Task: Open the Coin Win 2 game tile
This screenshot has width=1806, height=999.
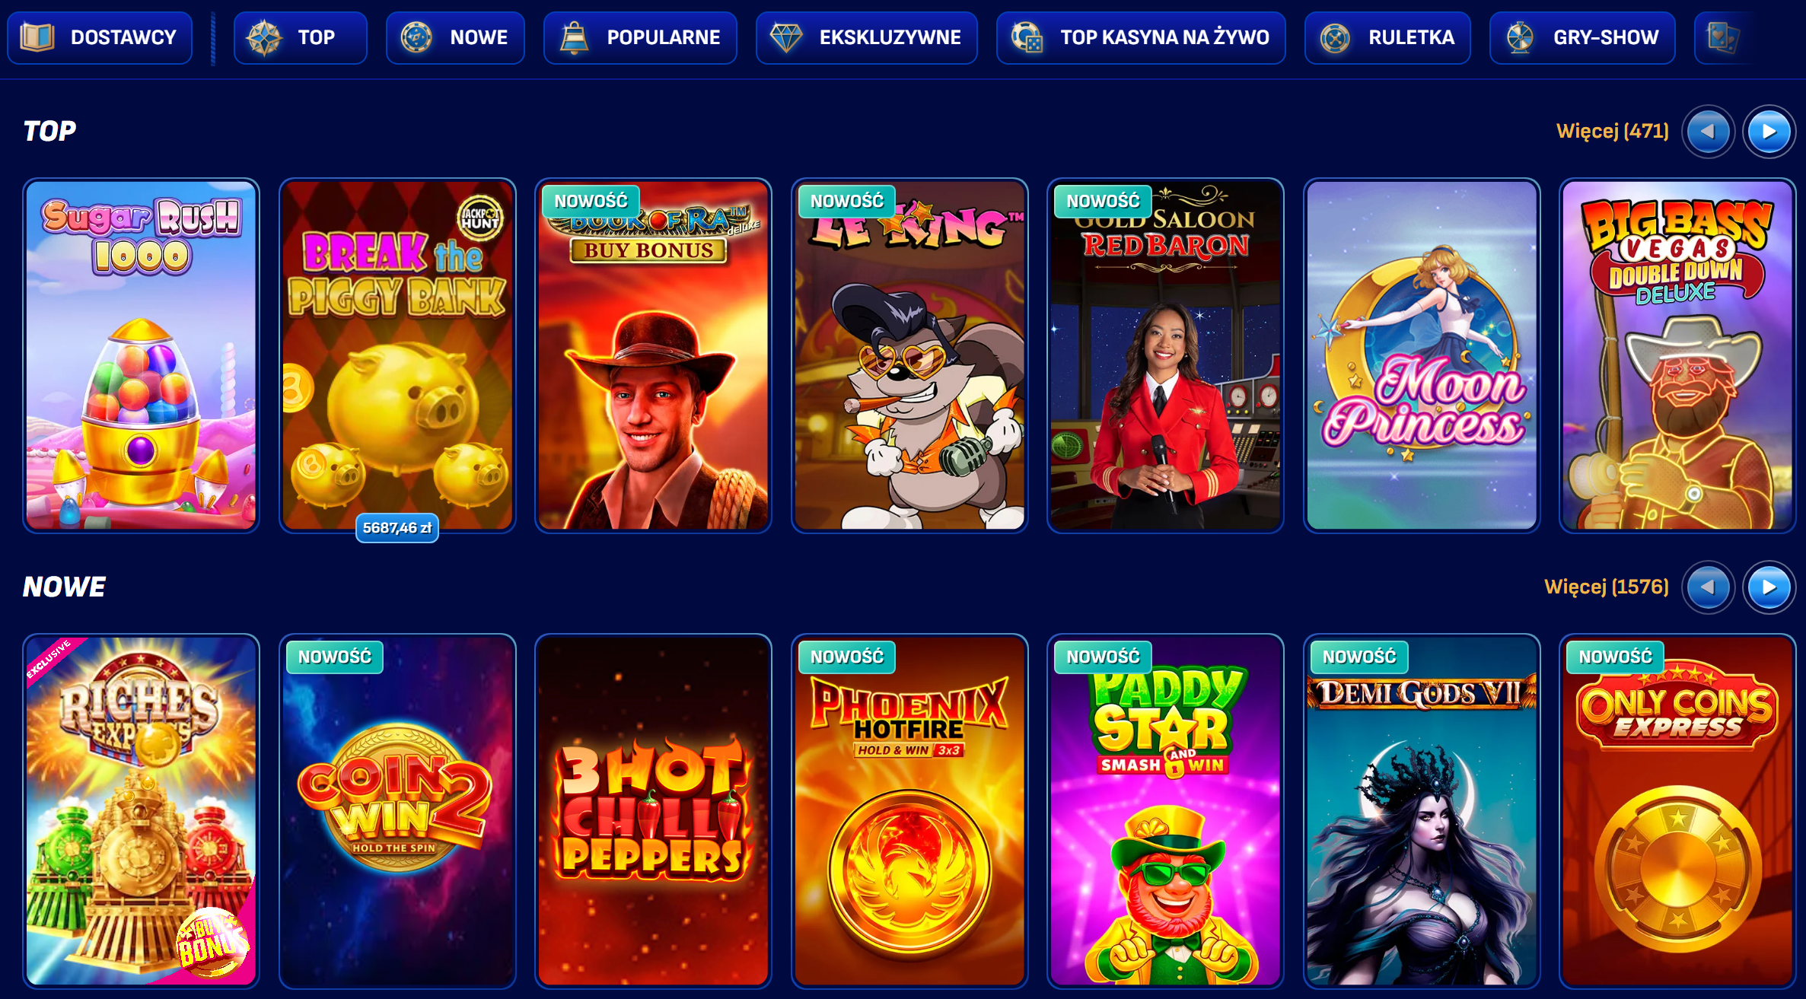Action: (397, 811)
